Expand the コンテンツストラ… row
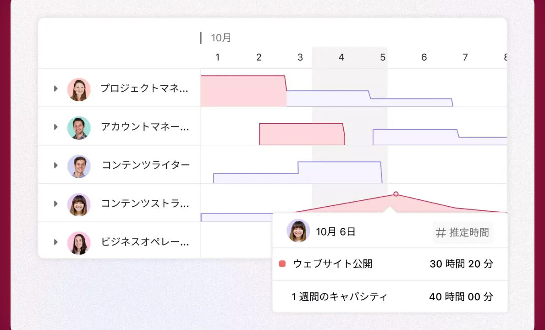Image resolution: width=545 pixels, height=330 pixels. point(56,203)
